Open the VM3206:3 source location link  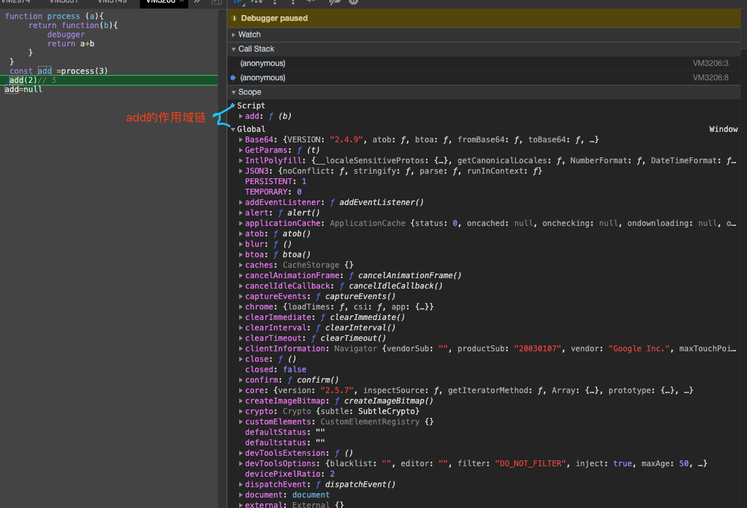pos(710,63)
